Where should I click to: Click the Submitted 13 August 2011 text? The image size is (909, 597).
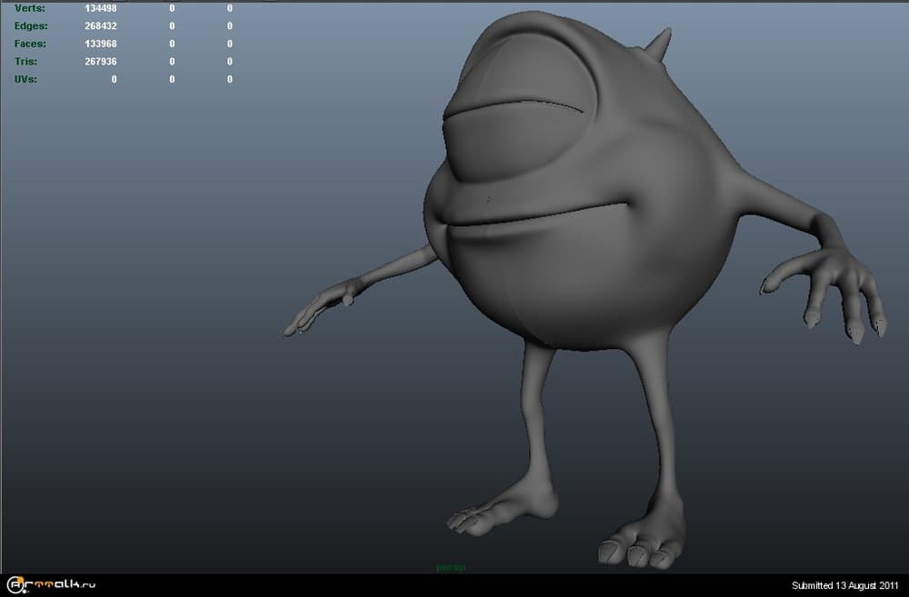click(x=844, y=585)
